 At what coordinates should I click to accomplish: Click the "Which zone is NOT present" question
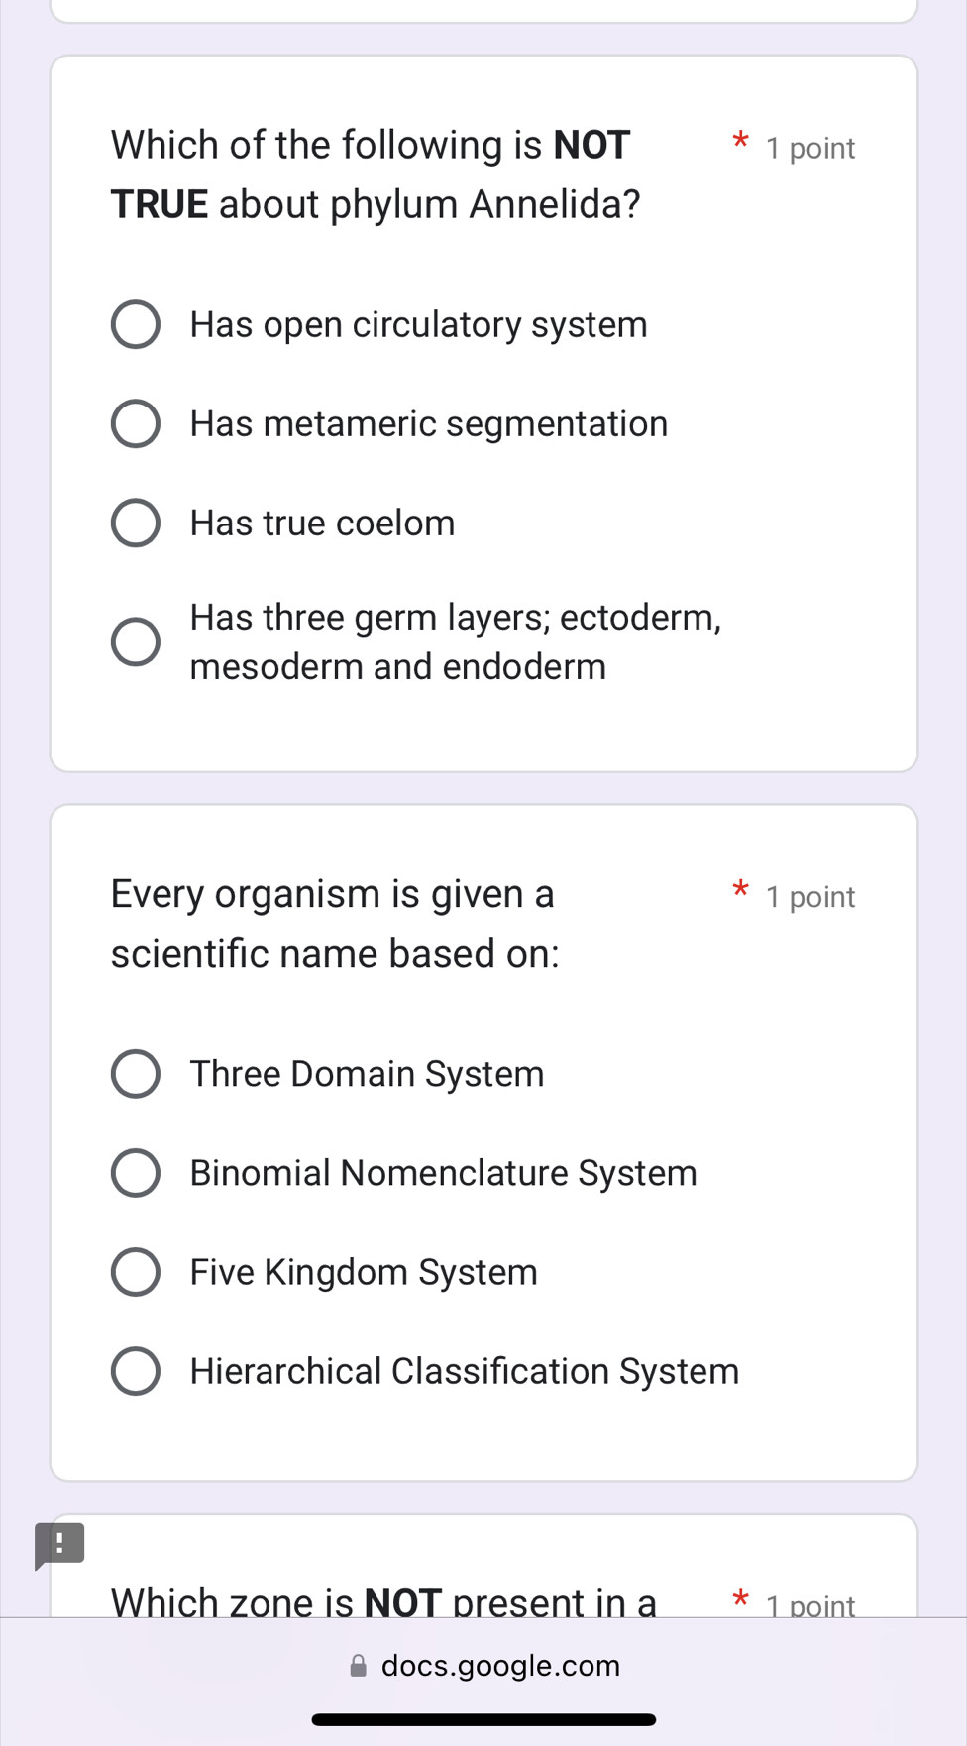point(383,1600)
